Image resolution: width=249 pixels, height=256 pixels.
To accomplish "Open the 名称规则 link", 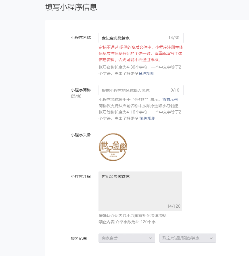I will pos(146,73).
